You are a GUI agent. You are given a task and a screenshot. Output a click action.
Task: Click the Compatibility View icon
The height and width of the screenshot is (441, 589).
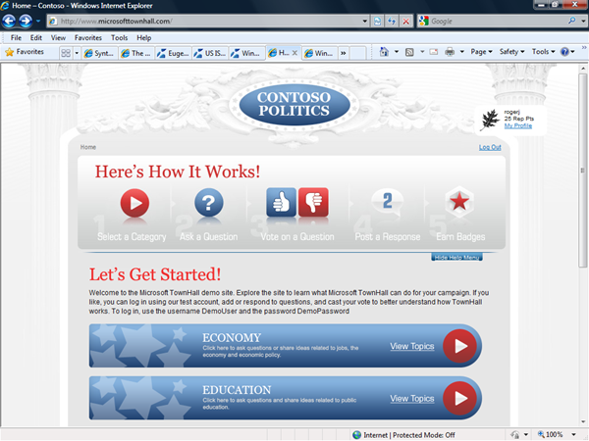(378, 21)
